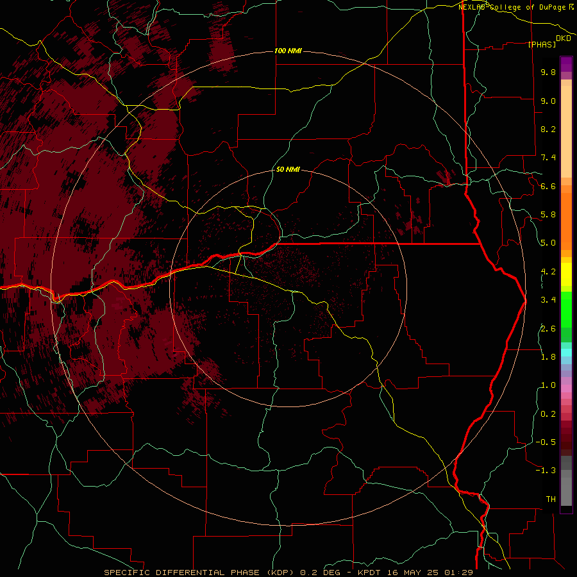Pick the pink band near the 1.0 value

point(566,389)
